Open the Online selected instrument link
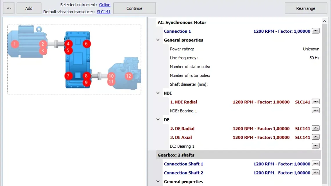 105,5
